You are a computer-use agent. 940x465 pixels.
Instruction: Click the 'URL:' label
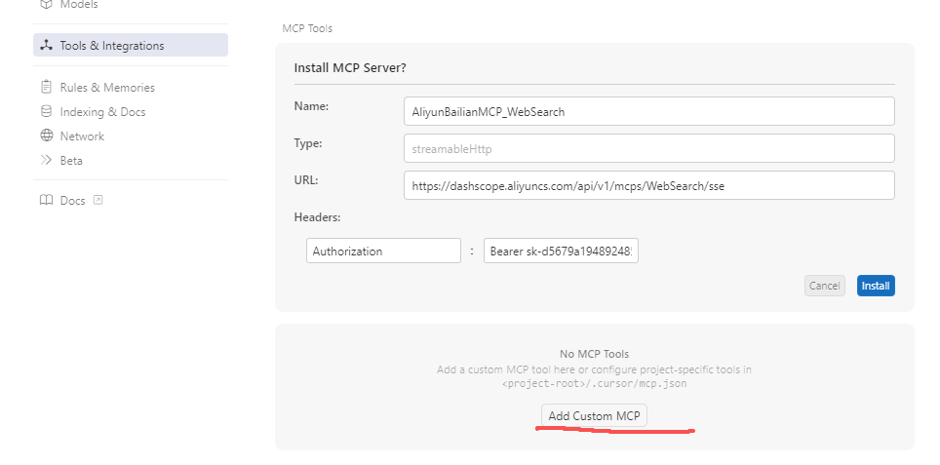pos(306,179)
